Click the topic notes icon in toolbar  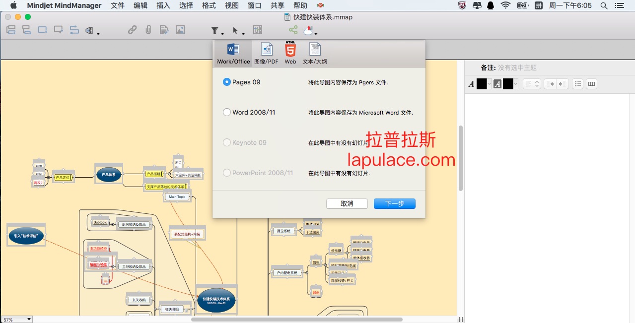164,30
